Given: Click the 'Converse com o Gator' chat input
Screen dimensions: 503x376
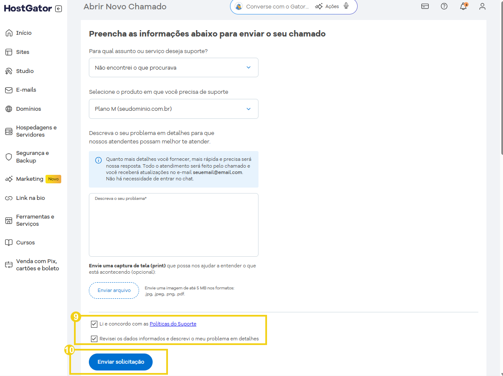Looking at the screenshot, I should click(277, 7).
